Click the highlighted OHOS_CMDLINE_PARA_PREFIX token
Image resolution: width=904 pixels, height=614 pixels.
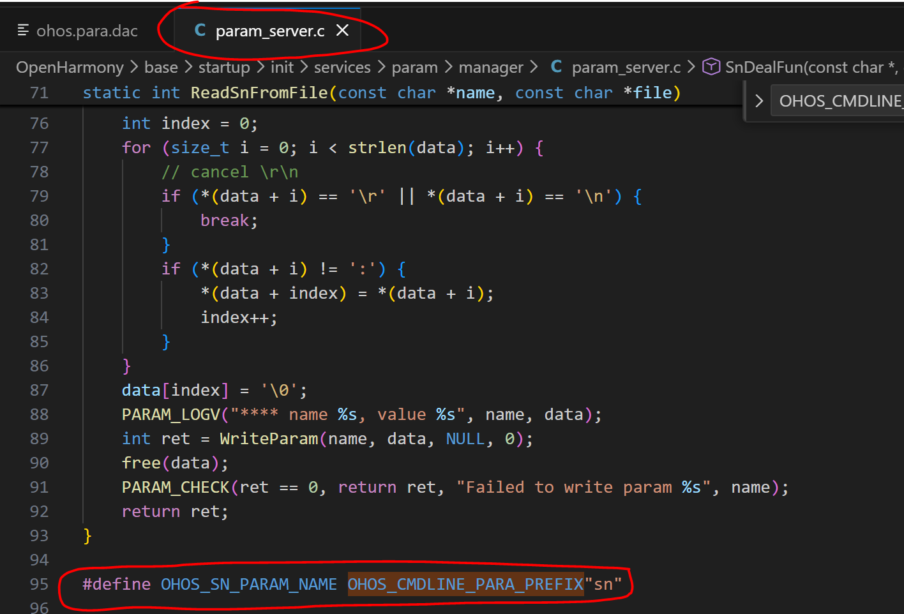point(465,584)
